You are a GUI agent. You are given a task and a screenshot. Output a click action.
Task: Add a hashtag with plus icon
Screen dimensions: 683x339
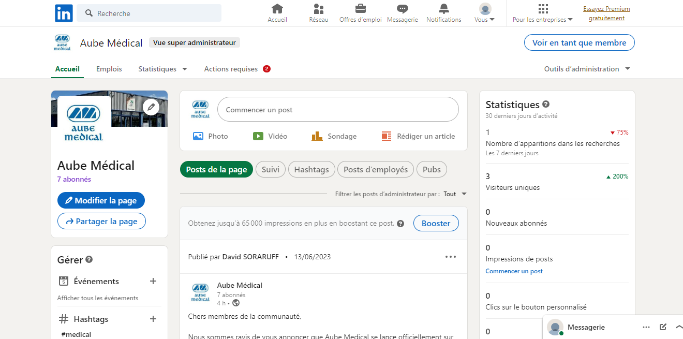tap(153, 319)
